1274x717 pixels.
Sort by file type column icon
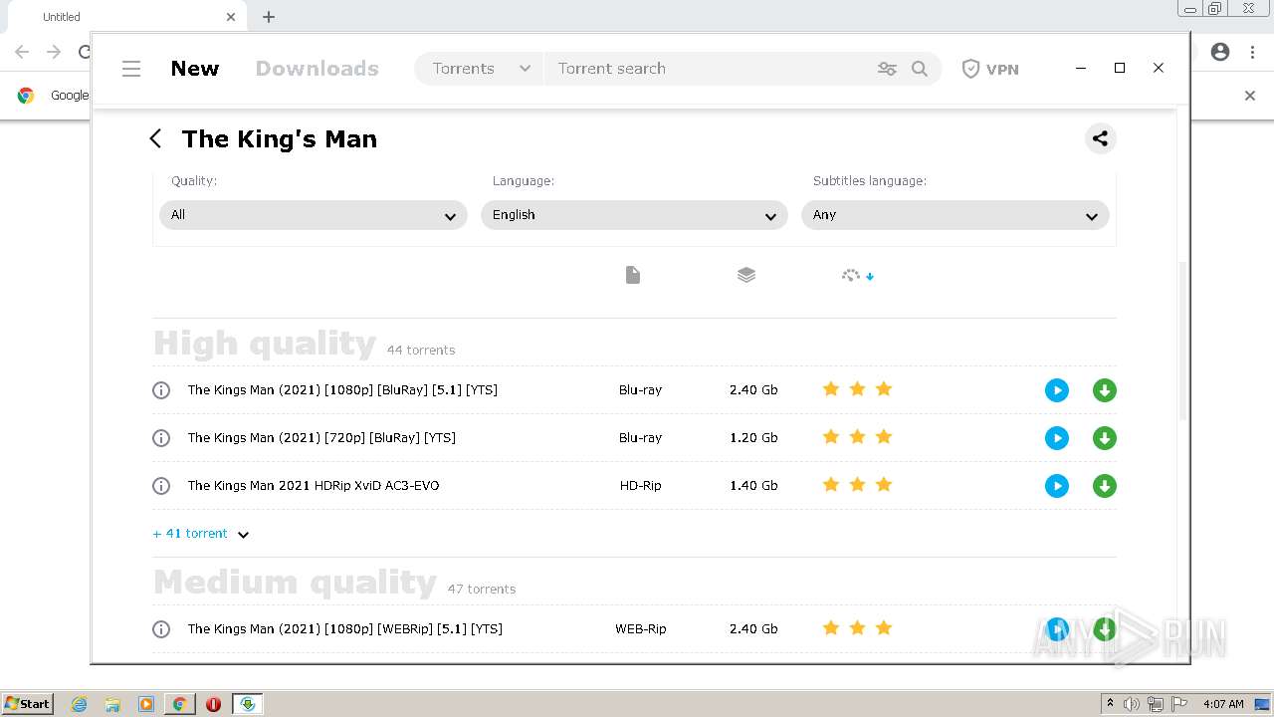pyautogui.click(x=633, y=275)
